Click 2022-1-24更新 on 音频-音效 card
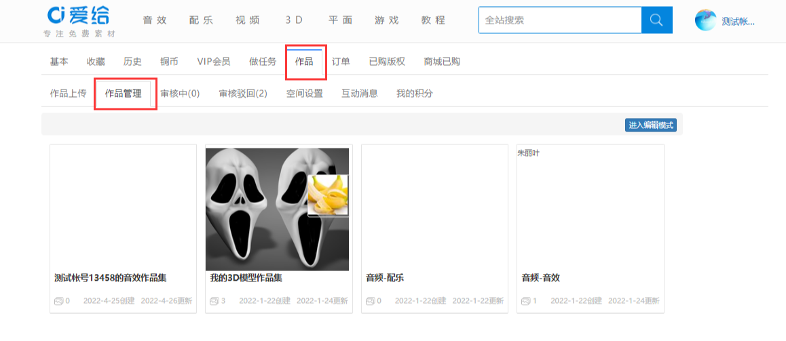The width and height of the screenshot is (786, 341). (634, 301)
